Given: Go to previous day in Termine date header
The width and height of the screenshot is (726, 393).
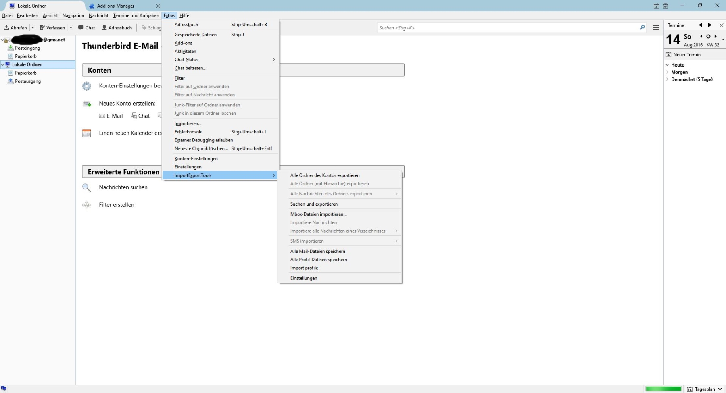Looking at the screenshot, I should (x=701, y=37).
